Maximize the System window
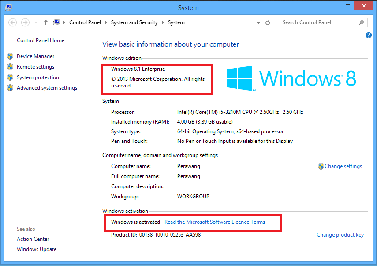Image resolution: width=377 pixels, height=266 pixels. pyautogui.click(x=347, y=6)
